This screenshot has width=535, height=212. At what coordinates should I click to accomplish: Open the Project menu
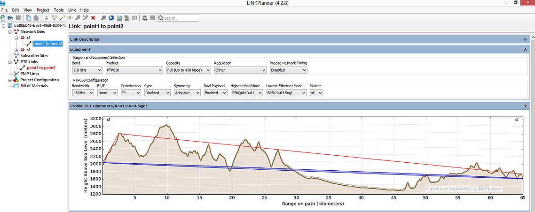tap(43, 10)
